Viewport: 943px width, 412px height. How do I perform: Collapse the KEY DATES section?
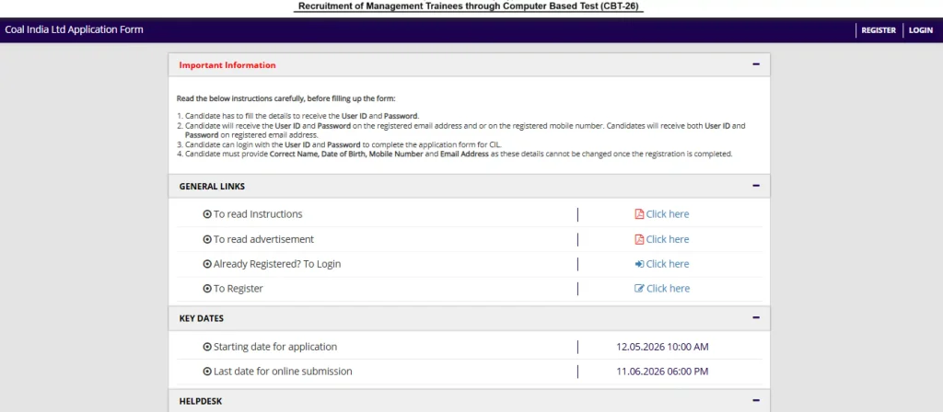click(756, 317)
